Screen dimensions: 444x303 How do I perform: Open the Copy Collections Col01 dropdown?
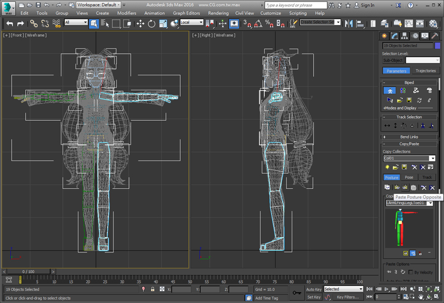[x=409, y=158]
